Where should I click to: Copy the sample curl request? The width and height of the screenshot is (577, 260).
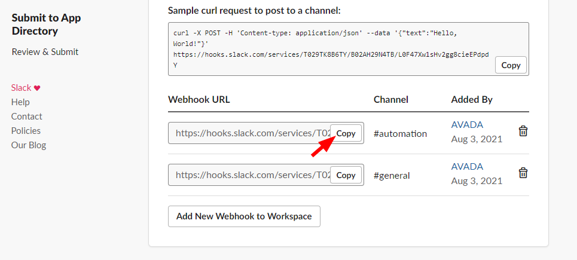511,65
